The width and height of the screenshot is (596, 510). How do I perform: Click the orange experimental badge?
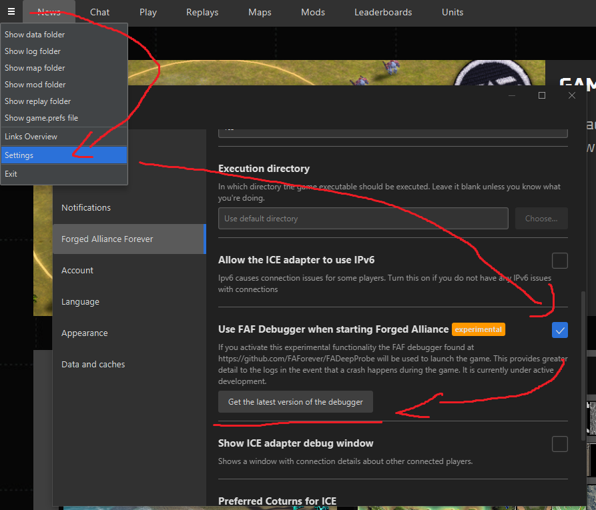tap(478, 329)
